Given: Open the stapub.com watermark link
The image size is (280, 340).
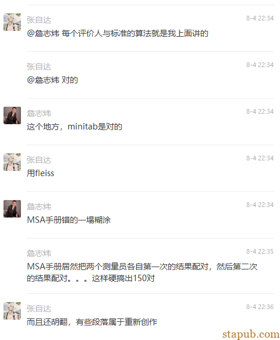Looking at the screenshot, I should [251, 334].
